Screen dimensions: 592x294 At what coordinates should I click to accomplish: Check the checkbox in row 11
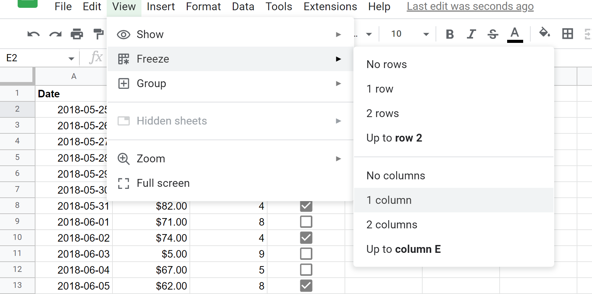pyautogui.click(x=306, y=254)
